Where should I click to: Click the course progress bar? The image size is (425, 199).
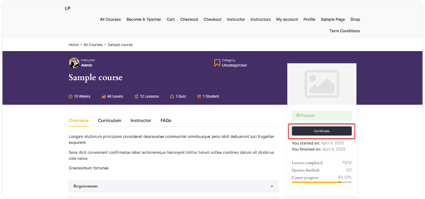coord(321,182)
